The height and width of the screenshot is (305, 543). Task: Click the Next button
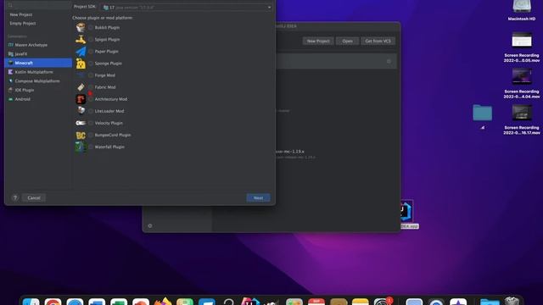coord(258,197)
